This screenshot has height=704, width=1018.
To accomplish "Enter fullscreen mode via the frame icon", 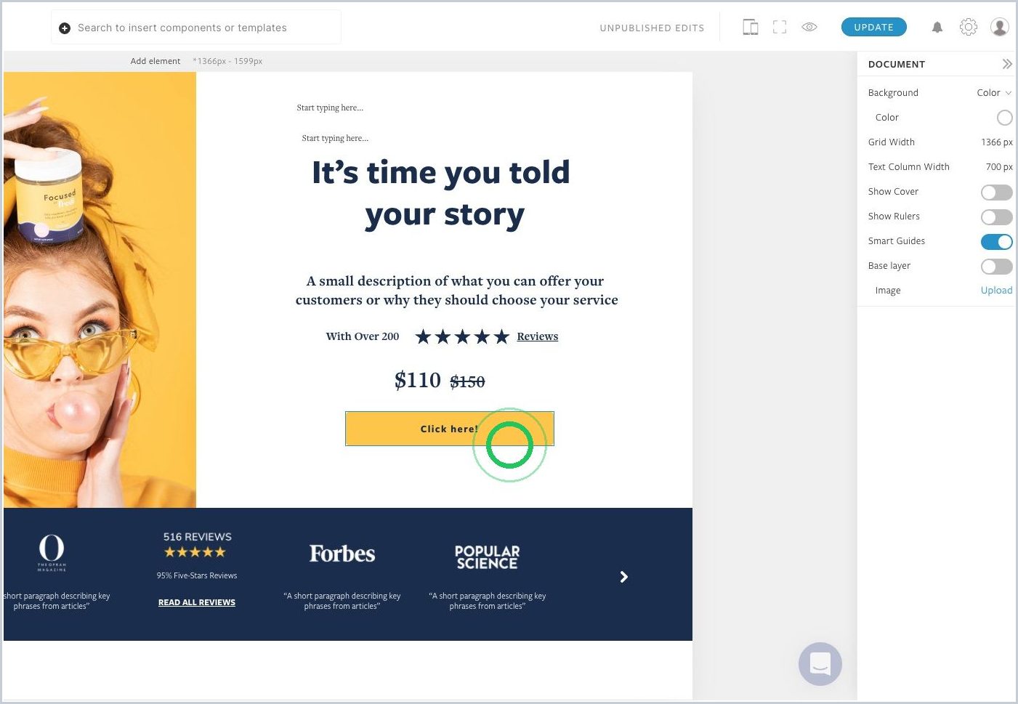I will 780,28.
